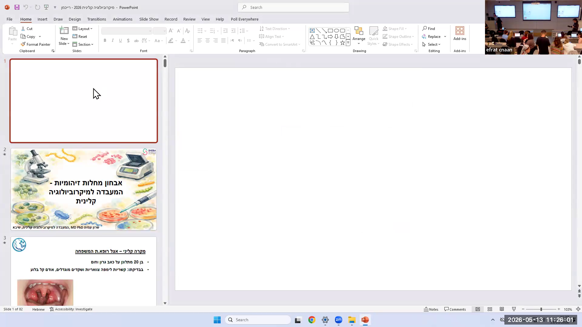
Task: Open the File menu
Action: click(9, 19)
